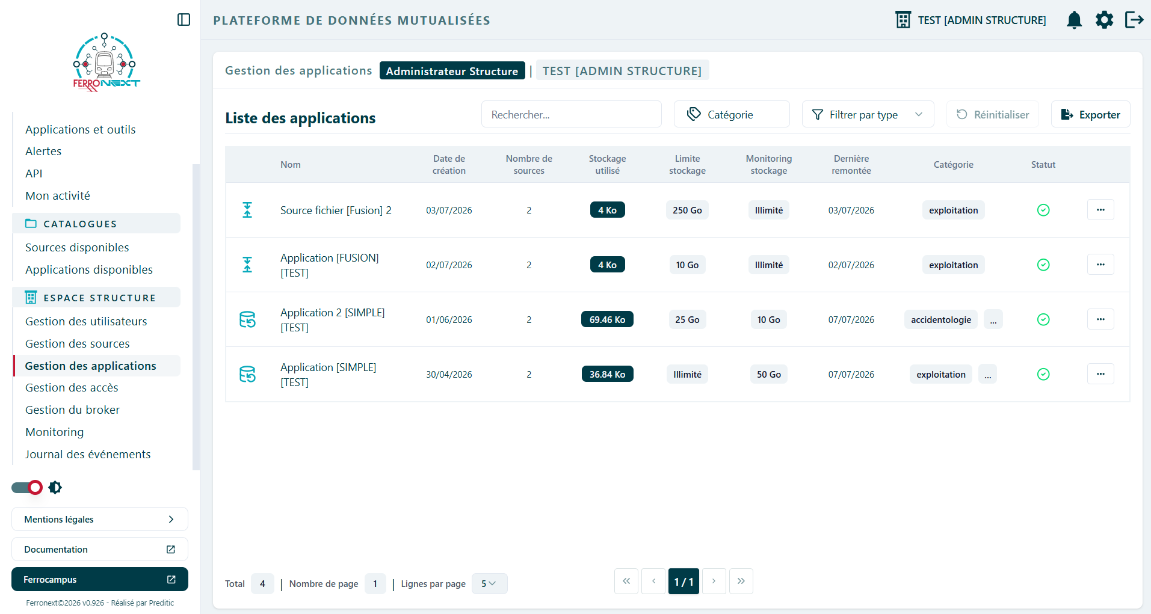This screenshot has height=614, width=1151.
Task: Open Gestion des sources
Action: [x=78, y=343]
